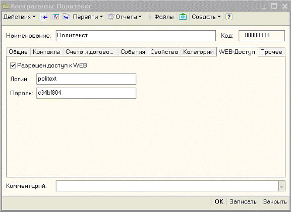The width and height of the screenshot is (291, 212).
Task: Switch to the Свойства tab
Action: pyautogui.click(x=164, y=52)
